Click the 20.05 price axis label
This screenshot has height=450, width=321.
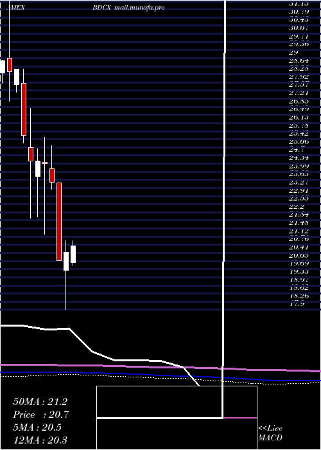pyautogui.click(x=299, y=256)
